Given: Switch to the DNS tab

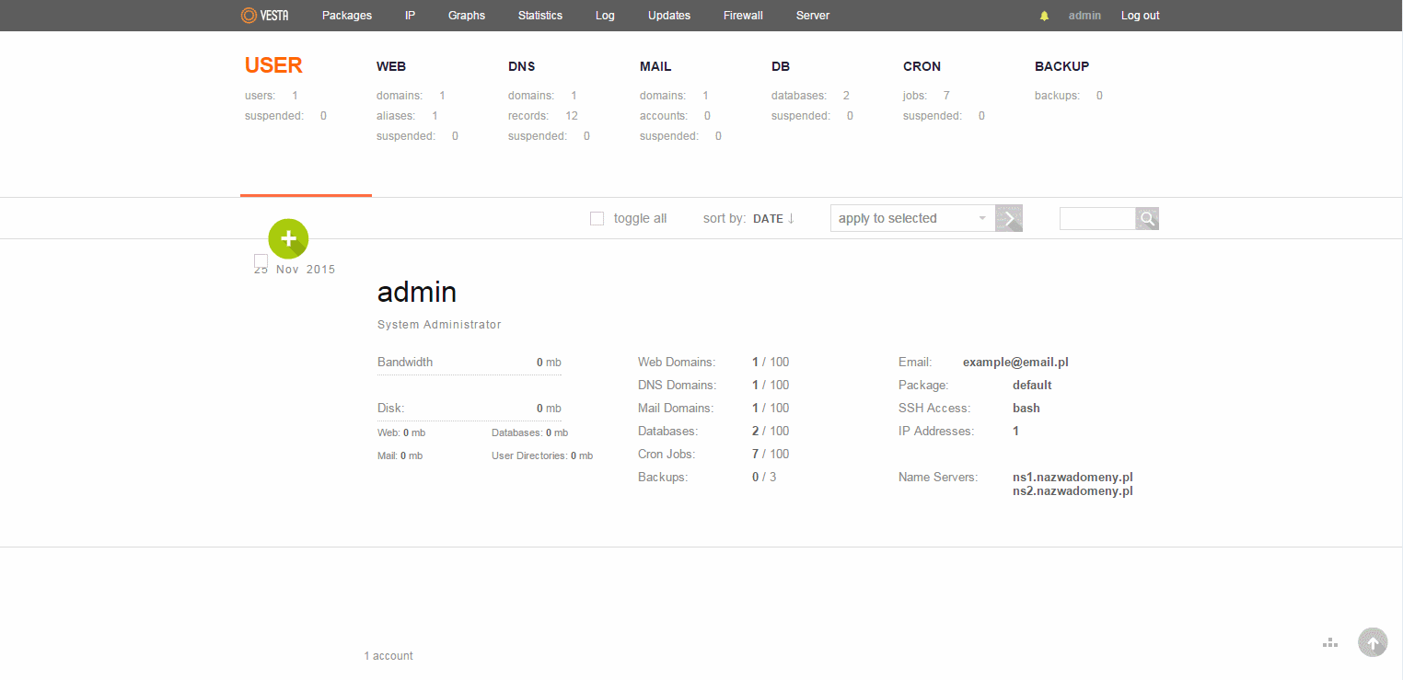Looking at the screenshot, I should click(521, 66).
